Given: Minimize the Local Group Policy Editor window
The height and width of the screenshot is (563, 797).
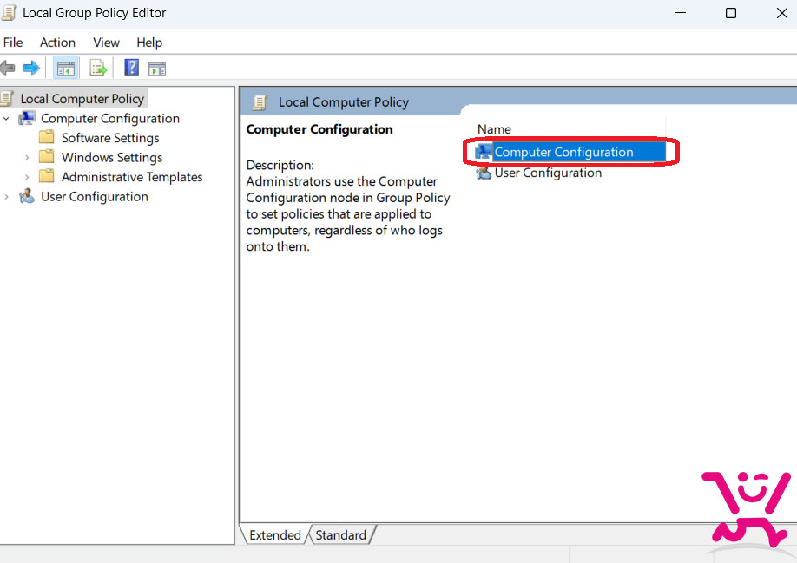Looking at the screenshot, I should pyautogui.click(x=681, y=13).
